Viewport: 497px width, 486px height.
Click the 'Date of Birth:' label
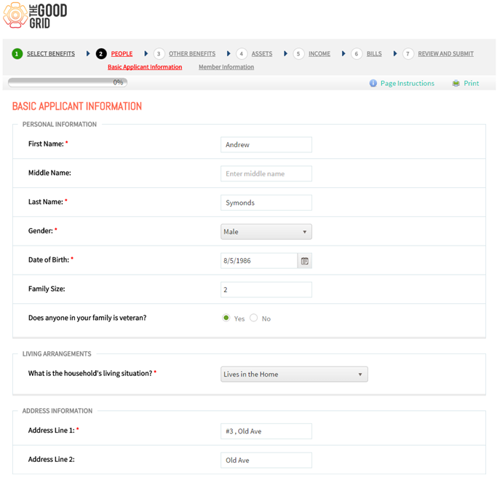(x=49, y=259)
